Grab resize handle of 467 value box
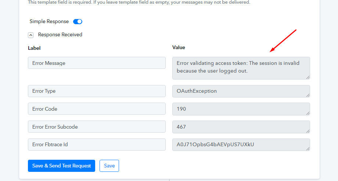The image size is (338, 181). [308, 131]
